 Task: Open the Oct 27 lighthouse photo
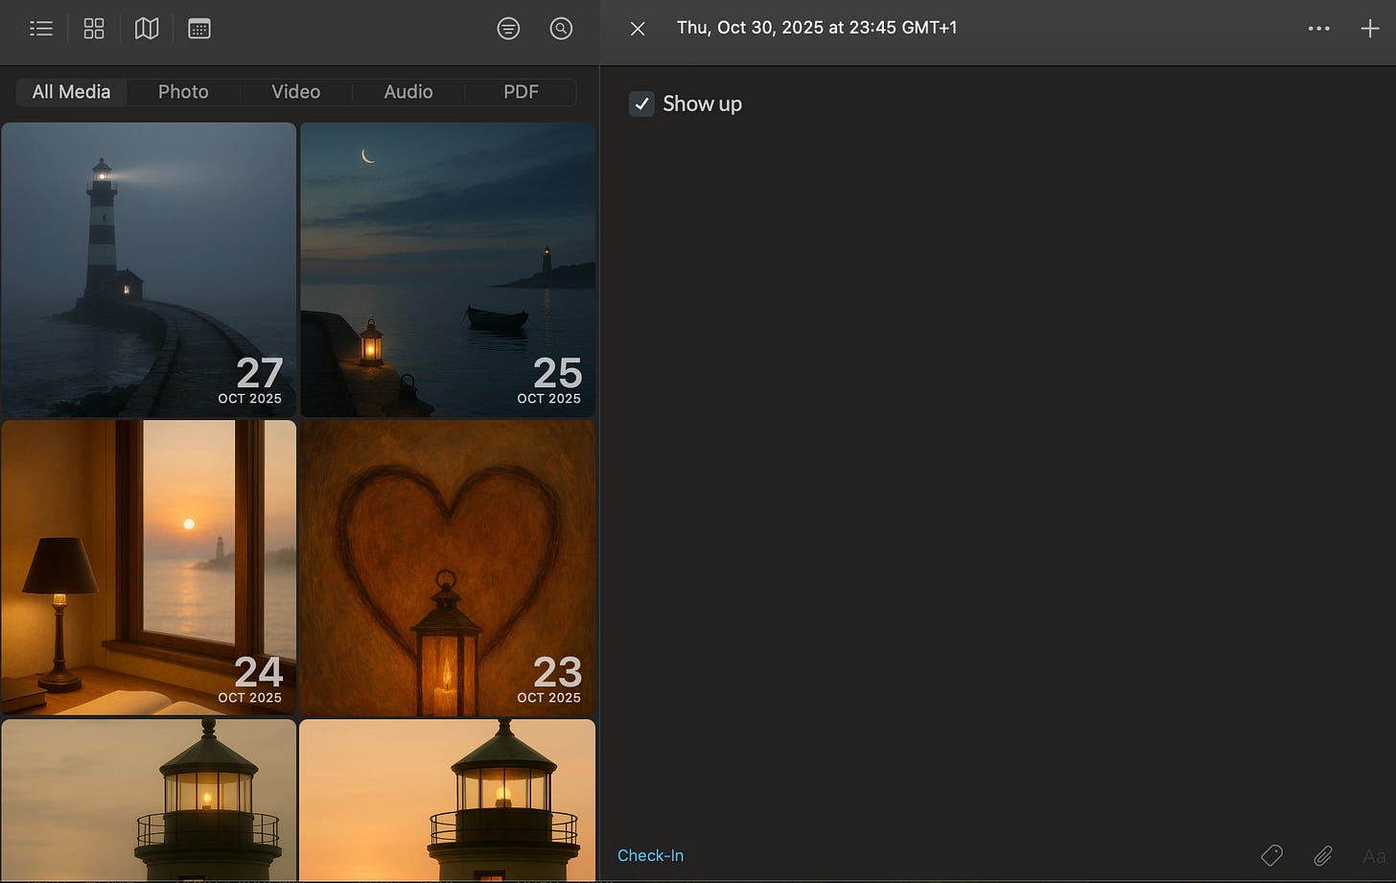pyautogui.click(x=149, y=269)
